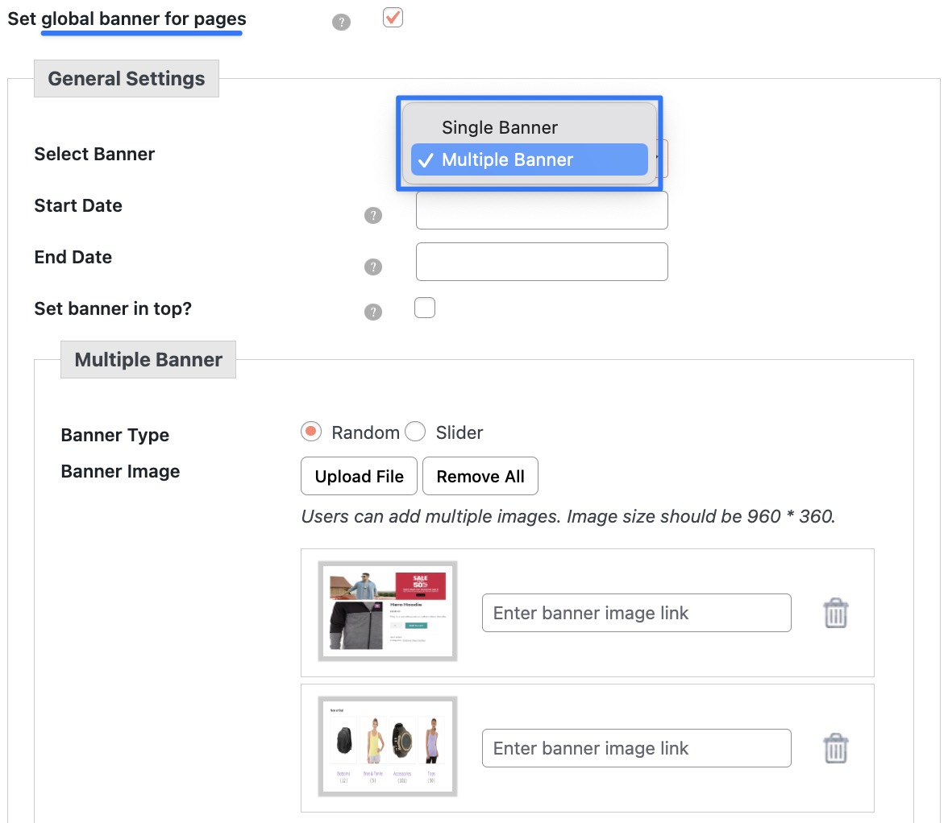The height and width of the screenshot is (823, 948).
Task: Click the General Settings section header
Action: coord(126,78)
